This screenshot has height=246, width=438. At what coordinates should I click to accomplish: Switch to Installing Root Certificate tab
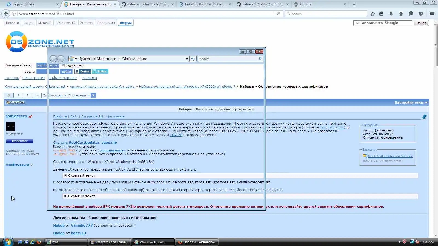click(205, 4)
